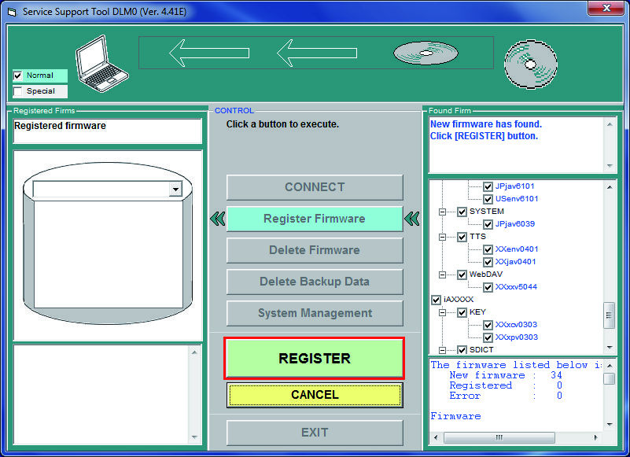The height and width of the screenshot is (457, 630).
Task: Click the dotted-outline CD icon at top right
Action: pos(530,64)
